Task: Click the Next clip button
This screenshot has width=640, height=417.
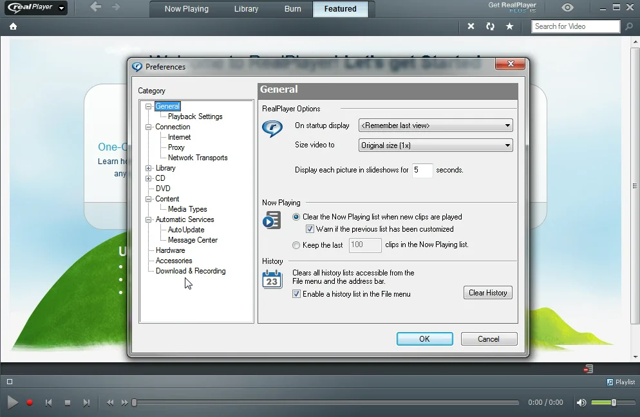Action: [86, 403]
